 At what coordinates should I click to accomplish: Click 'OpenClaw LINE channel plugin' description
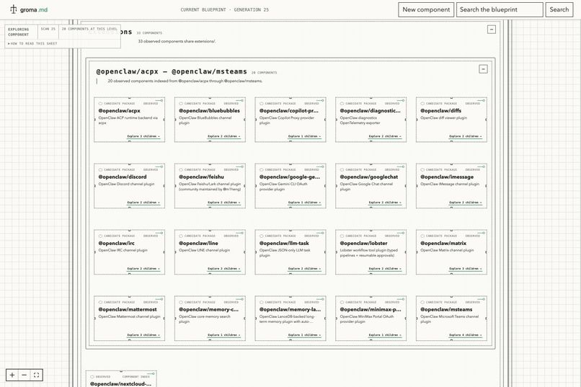[x=204, y=250]
